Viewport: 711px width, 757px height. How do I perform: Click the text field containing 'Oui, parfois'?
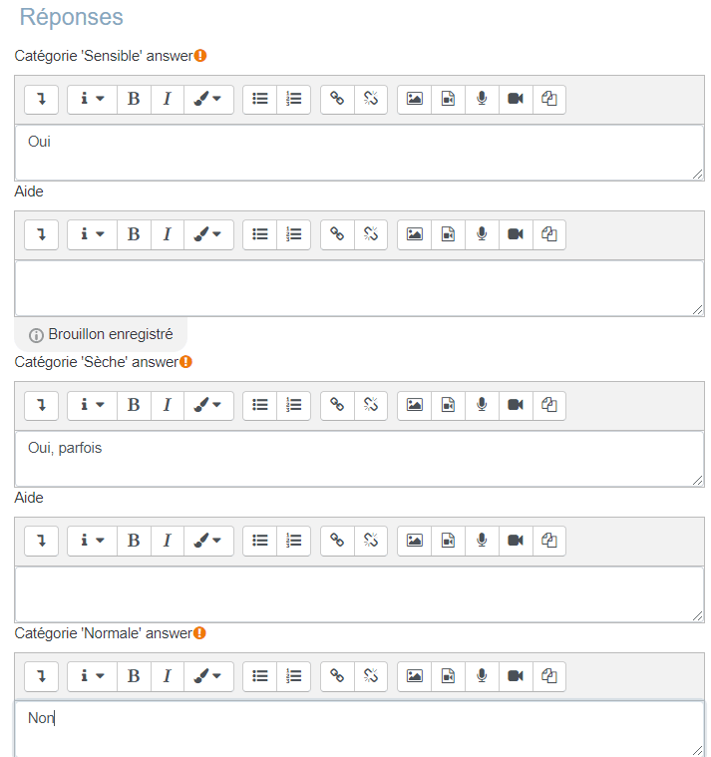coord(359,459)
